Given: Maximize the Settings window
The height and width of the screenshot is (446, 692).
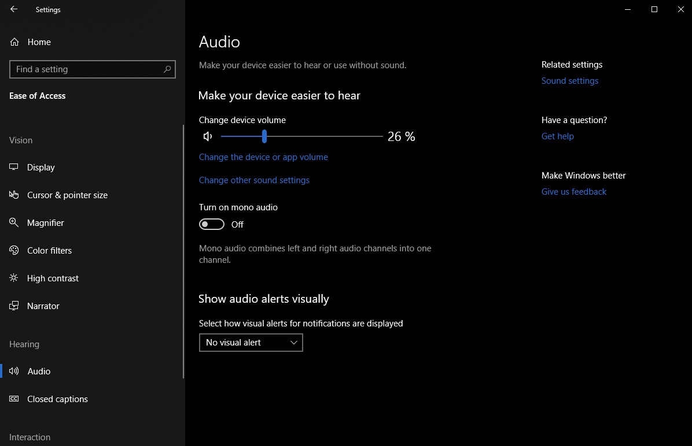Looking at the screenshot, I should coord(654,9).
